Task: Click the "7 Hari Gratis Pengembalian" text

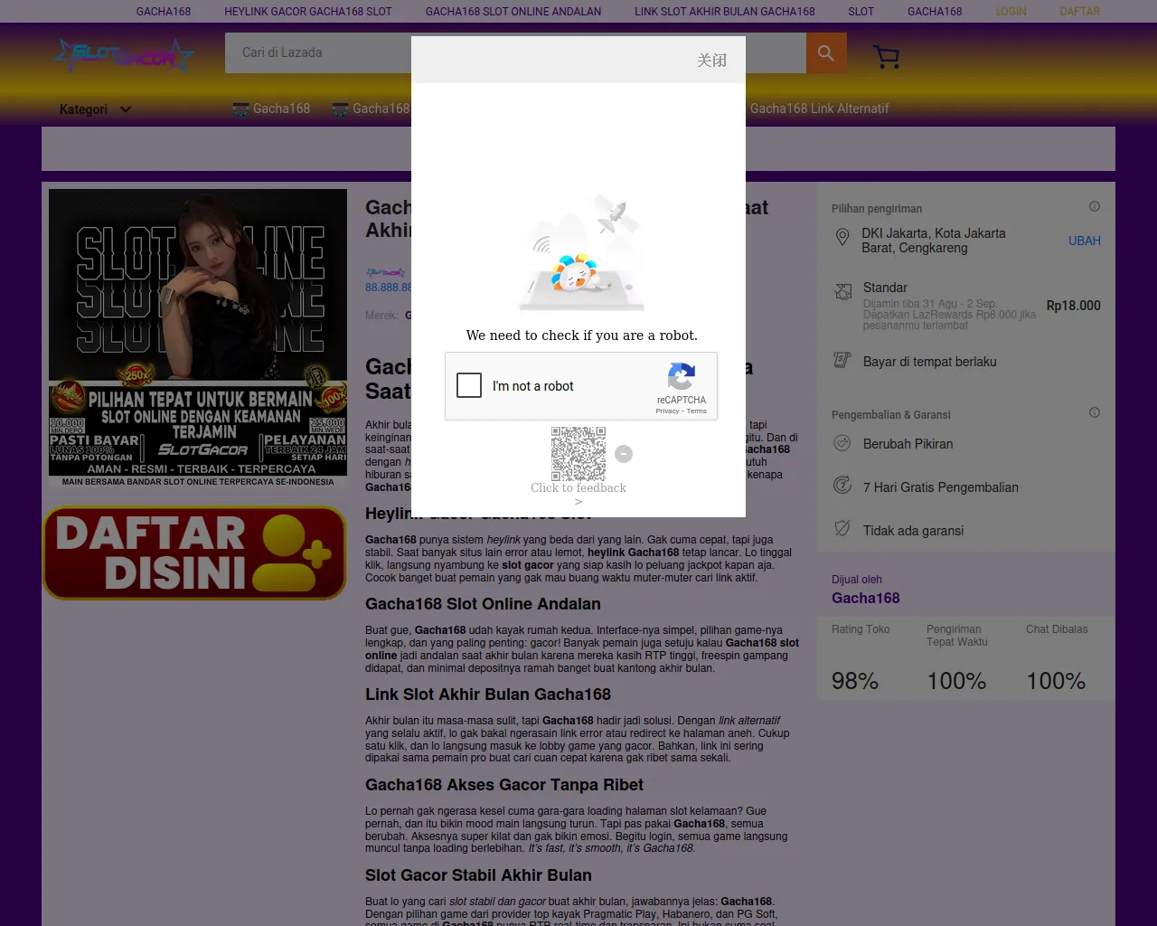Action: coord(941,487)
